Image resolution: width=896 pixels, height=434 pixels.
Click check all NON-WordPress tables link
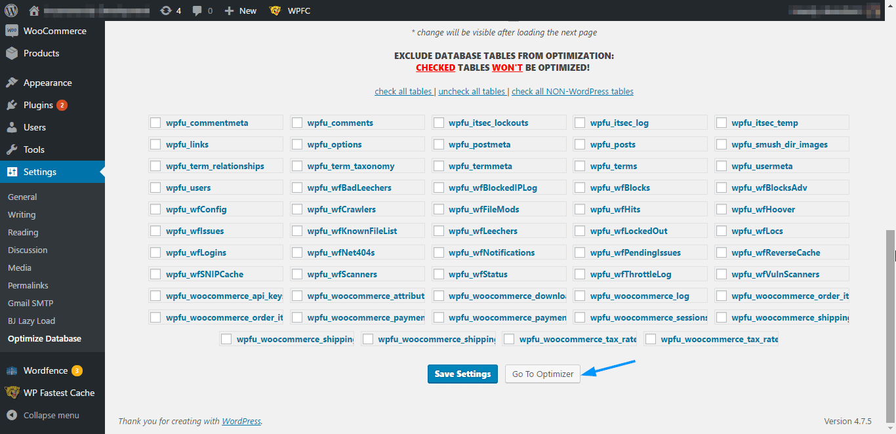tap(573, 91)
